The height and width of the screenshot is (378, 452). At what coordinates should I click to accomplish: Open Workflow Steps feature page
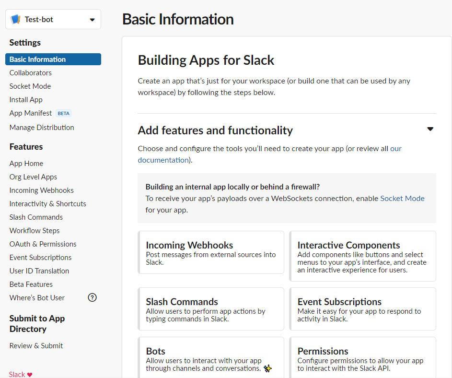click(35, 231)
